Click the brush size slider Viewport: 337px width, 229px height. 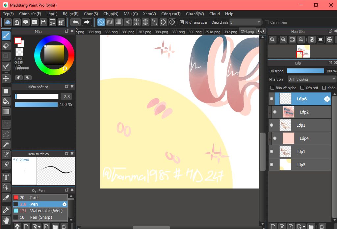tap(37, 96)
